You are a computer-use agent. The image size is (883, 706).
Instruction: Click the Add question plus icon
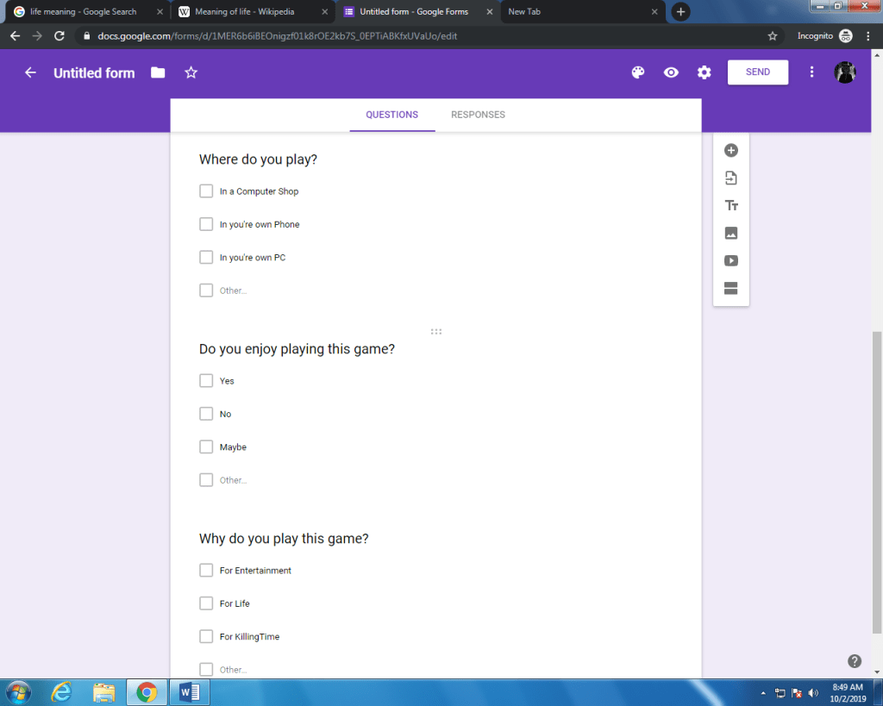coord(731,150)
